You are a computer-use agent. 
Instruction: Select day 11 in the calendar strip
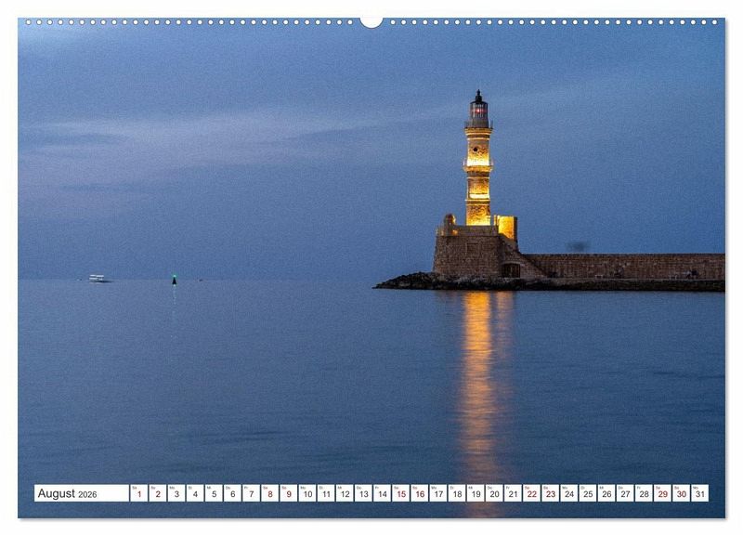(x=326, y=493)
